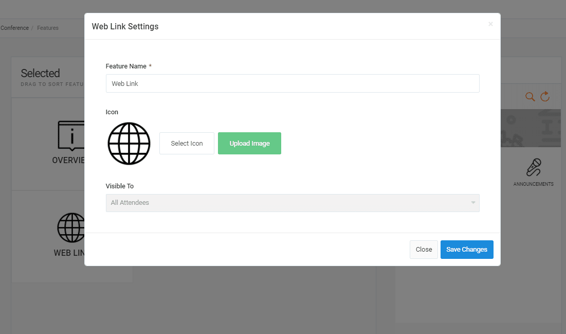Open the Features breadcrumb item
This screenshot has width=566, height=334.
click(48, 28)
